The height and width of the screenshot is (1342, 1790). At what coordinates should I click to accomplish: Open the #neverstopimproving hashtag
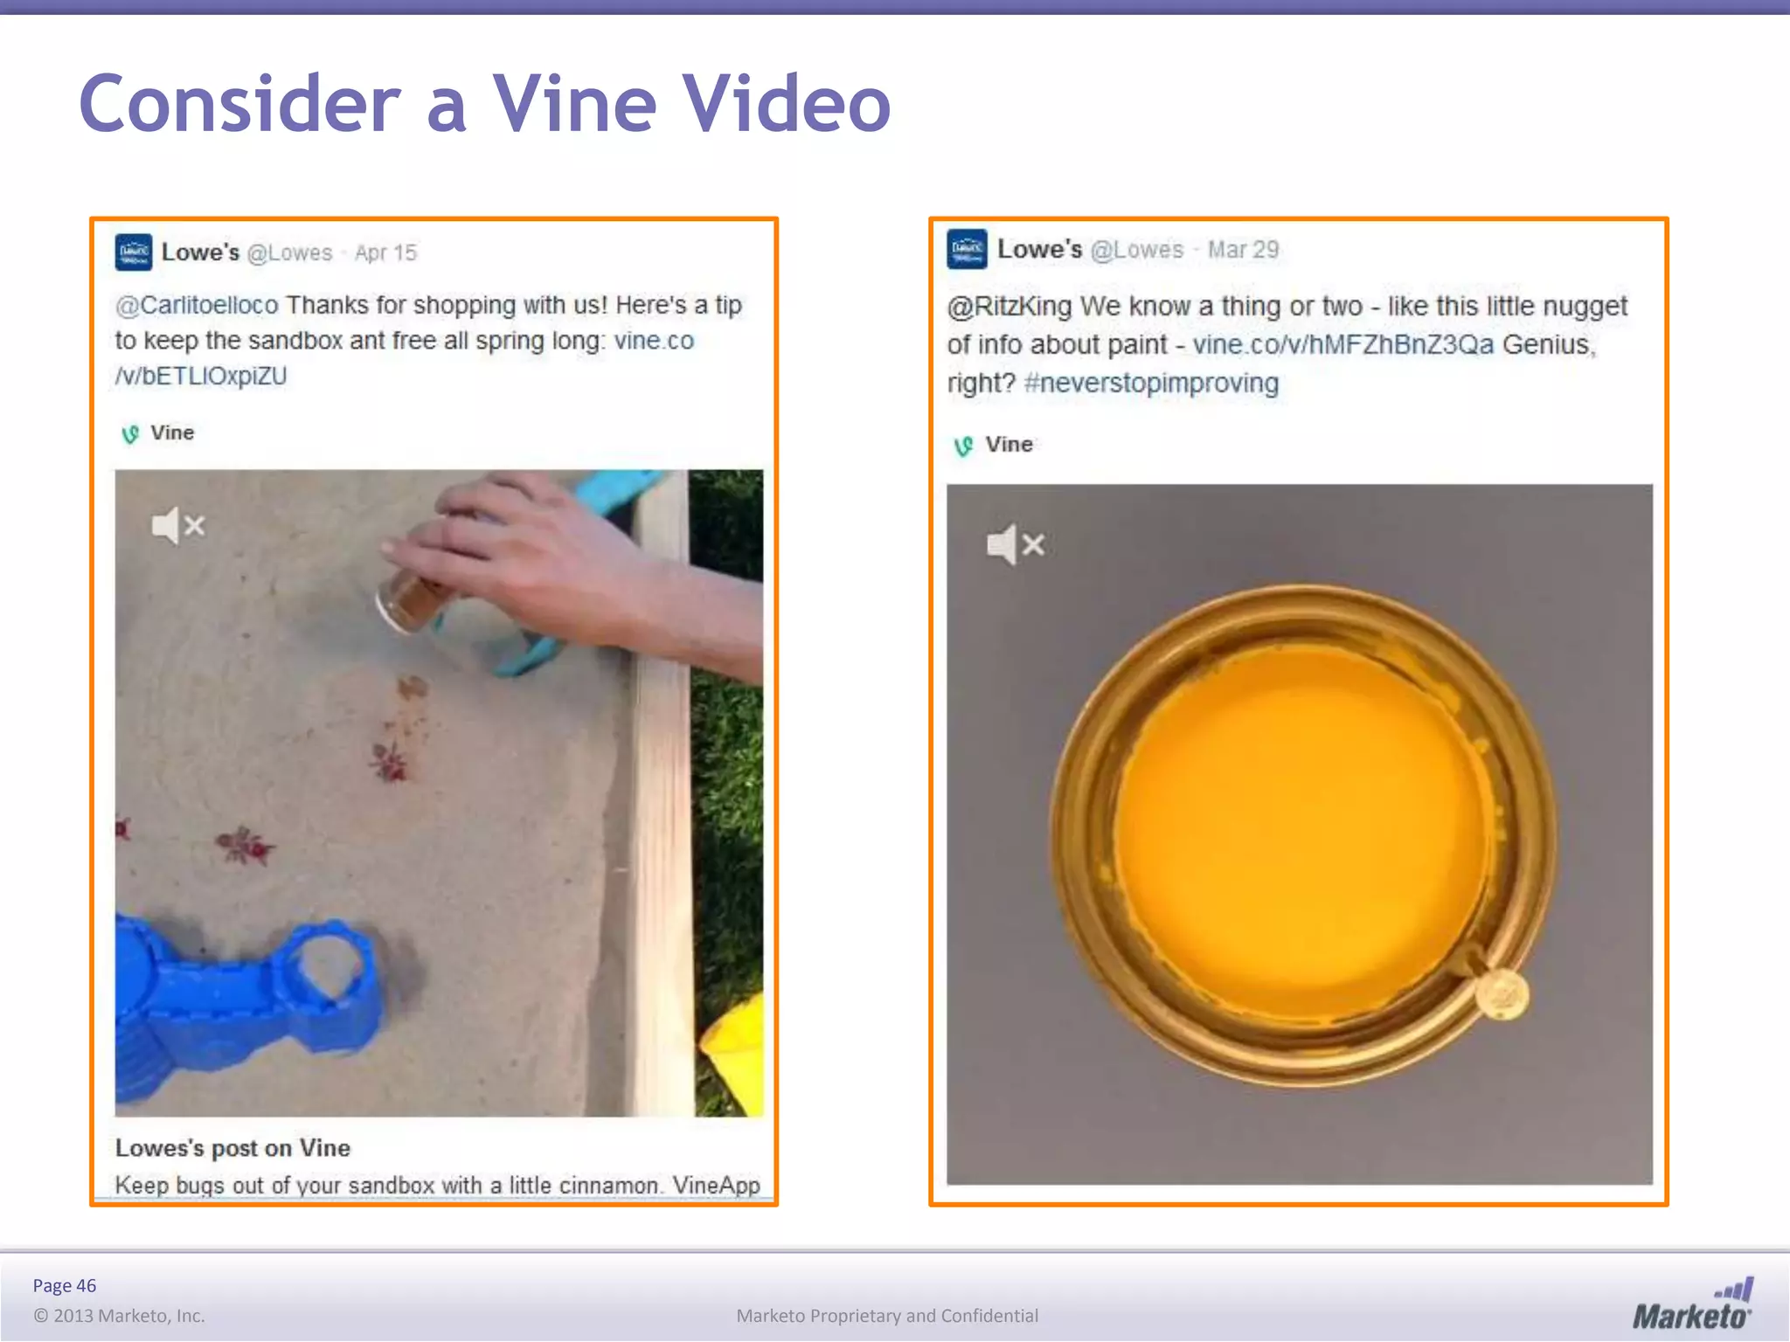point(1151,383)
